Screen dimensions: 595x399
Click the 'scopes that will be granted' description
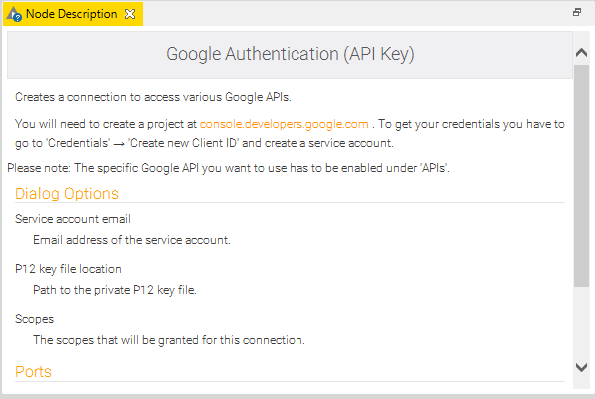click(x=169, y=340)
